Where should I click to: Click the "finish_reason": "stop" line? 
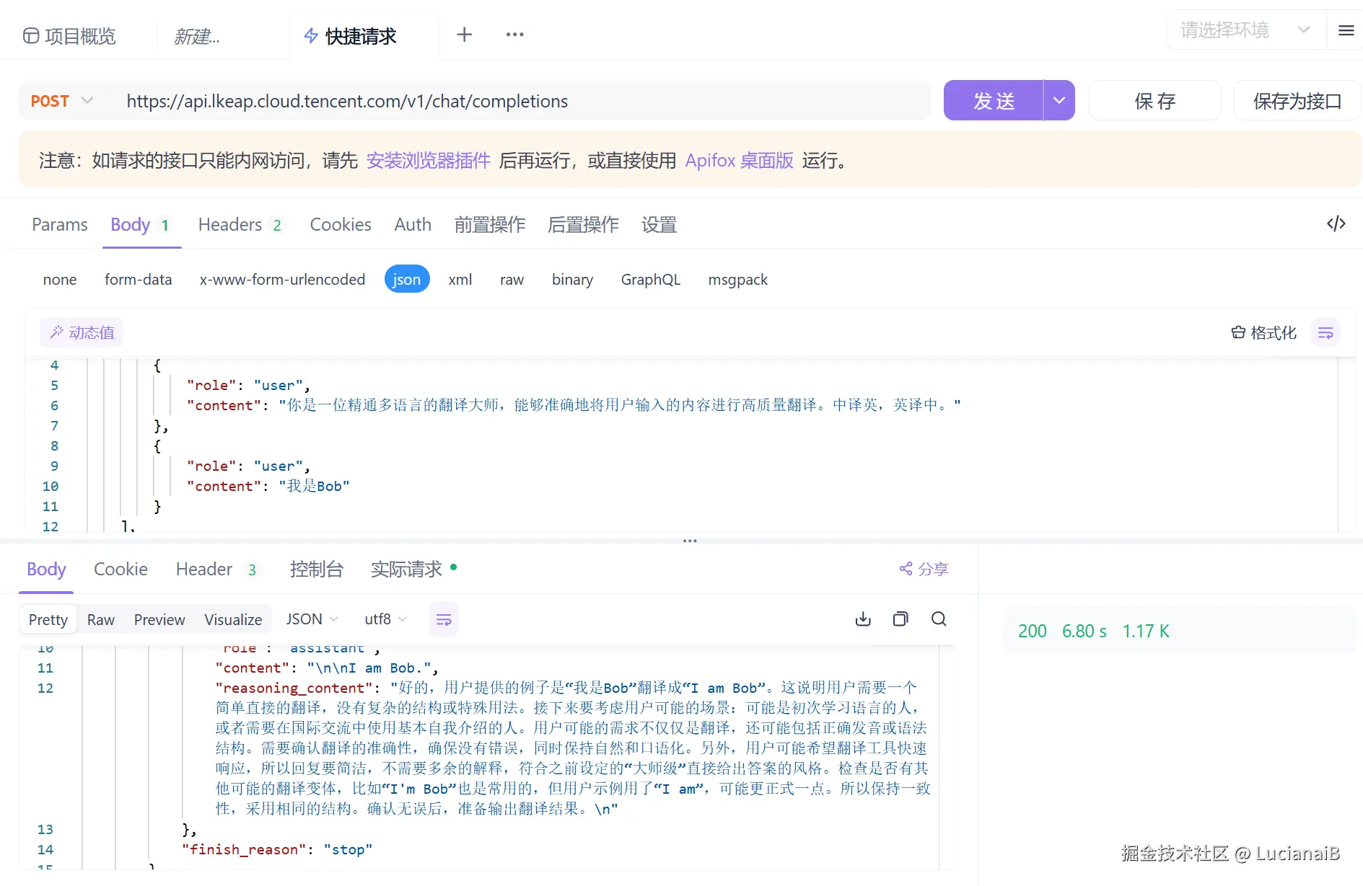277,849
